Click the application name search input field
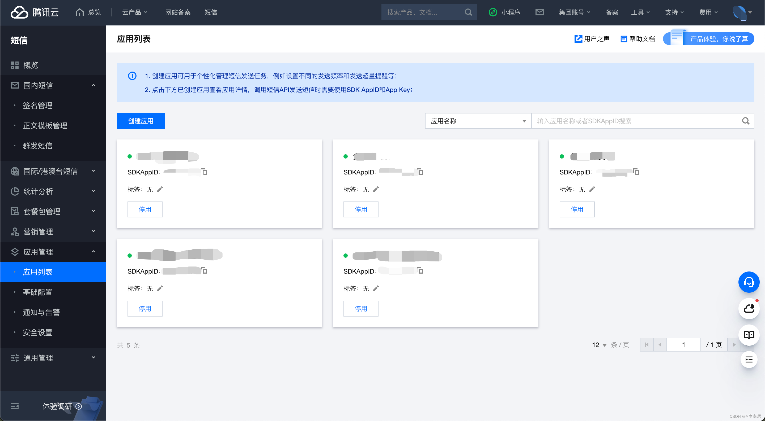Image resolution: width=765 pixels, height=421 pixels. point(636,121)
